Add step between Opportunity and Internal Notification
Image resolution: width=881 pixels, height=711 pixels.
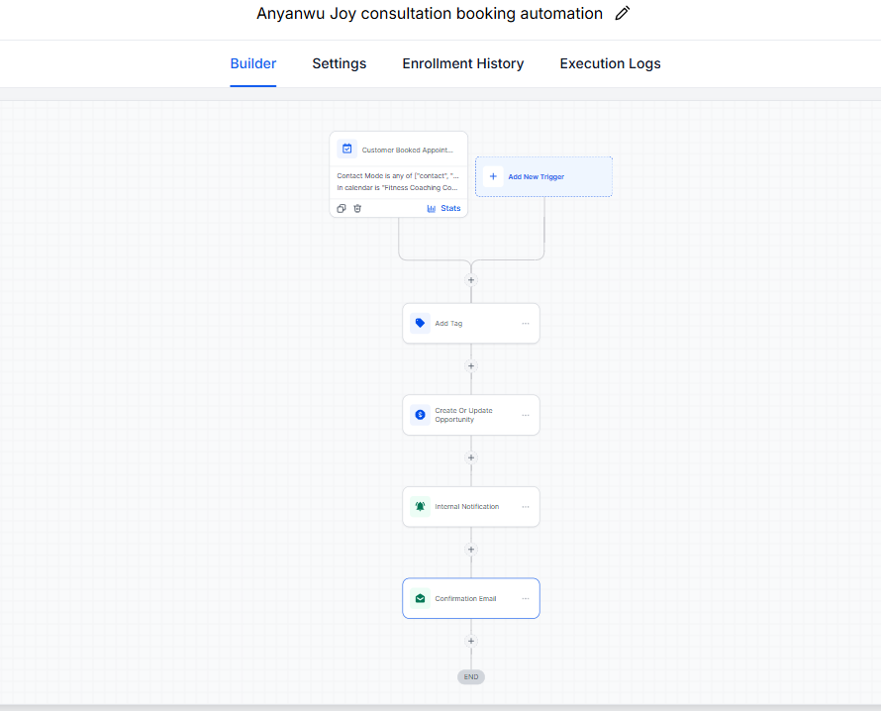point(471,457)
